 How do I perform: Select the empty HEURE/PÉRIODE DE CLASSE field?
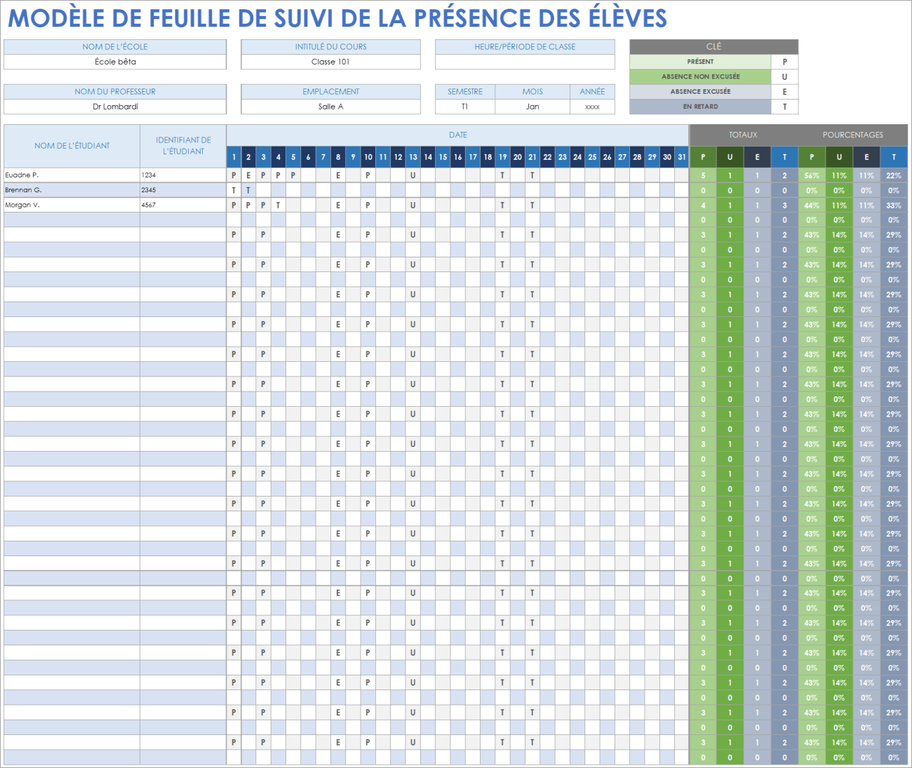(x=525, y=62)
